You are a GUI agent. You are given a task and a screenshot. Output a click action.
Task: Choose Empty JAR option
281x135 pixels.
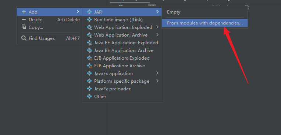(x=204, y=12)
